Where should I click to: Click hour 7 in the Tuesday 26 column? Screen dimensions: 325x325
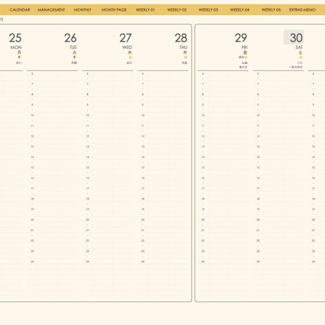click(32, 84)
